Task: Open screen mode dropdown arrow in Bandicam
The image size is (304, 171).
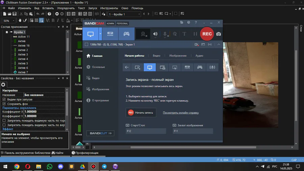Action: click(100, 34)
